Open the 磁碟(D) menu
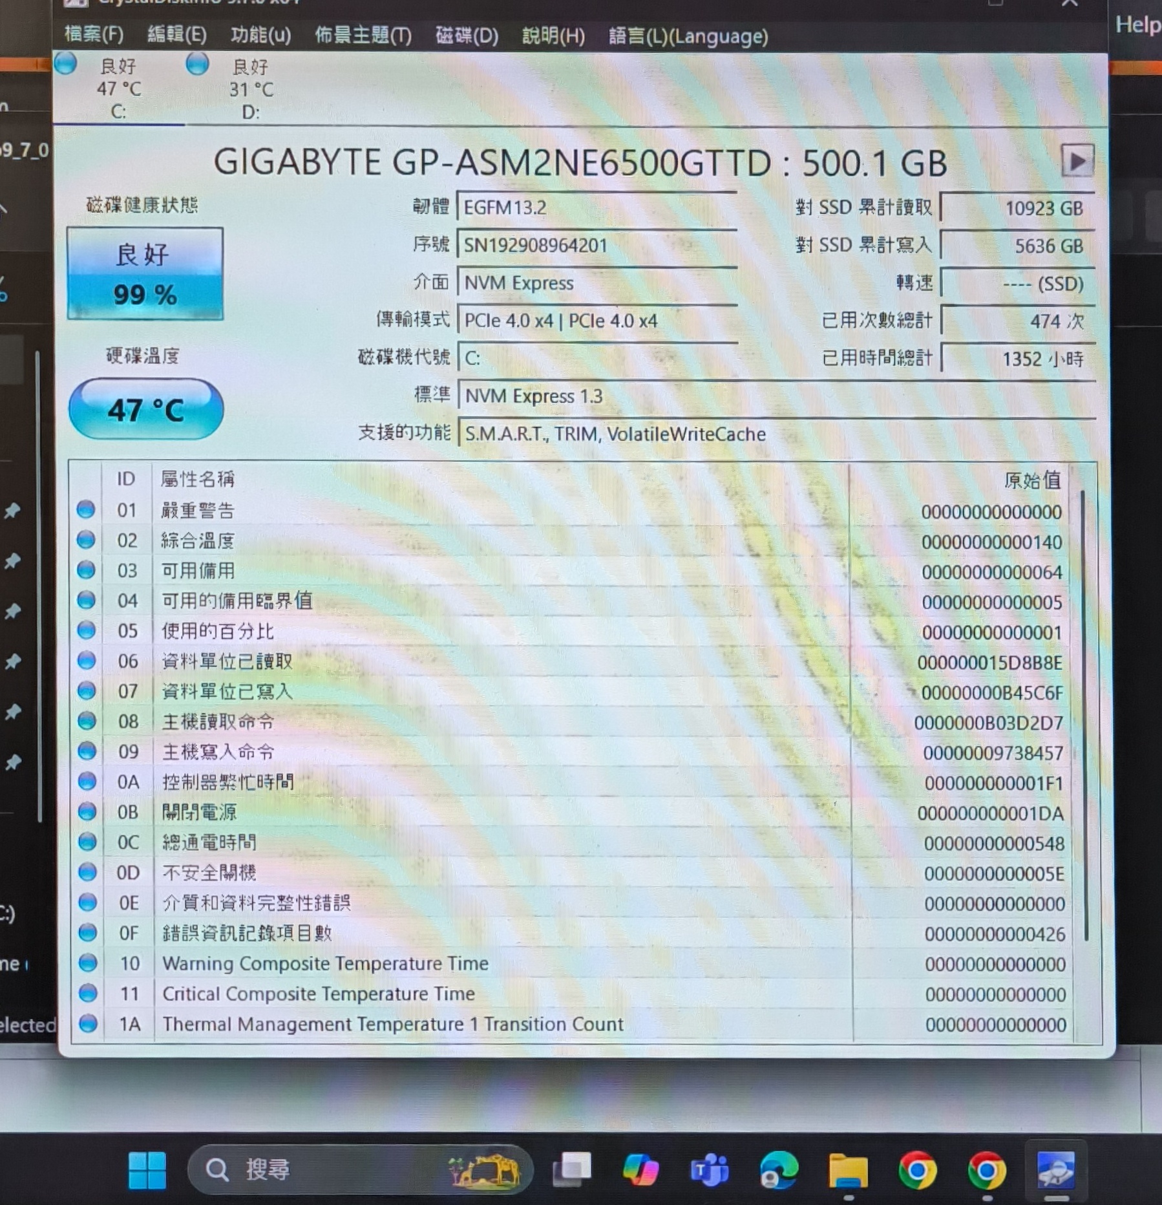1162x1205 pixels. (x=467, y=36)
